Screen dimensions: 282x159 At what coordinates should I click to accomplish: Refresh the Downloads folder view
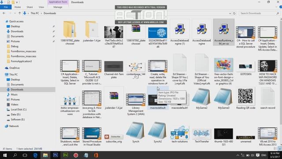[x=234, y=13]
